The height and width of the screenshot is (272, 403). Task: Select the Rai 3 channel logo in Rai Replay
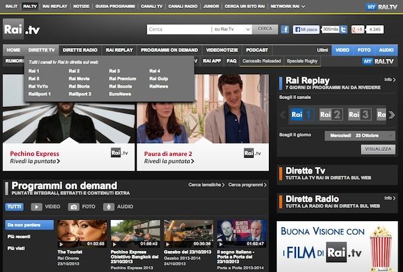pyautogui.click(x=359, y=115)
